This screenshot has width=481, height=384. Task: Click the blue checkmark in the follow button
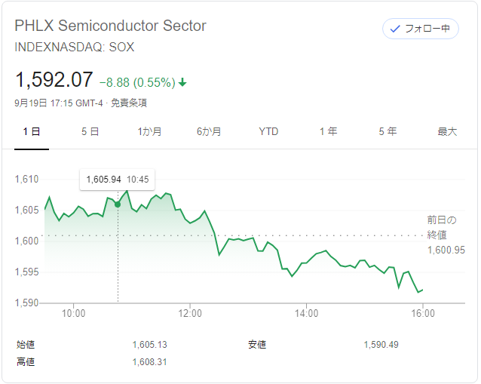(x=395, y=29)
